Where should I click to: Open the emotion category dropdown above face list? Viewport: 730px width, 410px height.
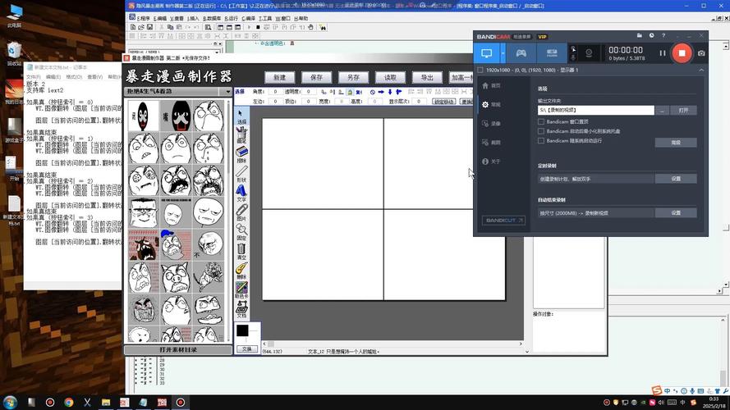point(227,92)
